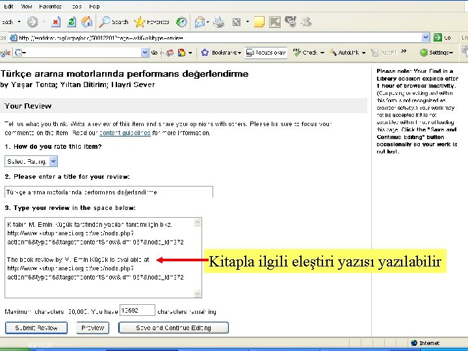
Task: Open the Edit menu
Action: click(x=8, y=6)
